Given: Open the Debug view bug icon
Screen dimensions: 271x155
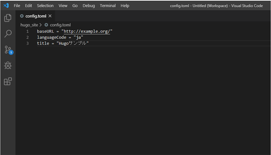Looking at the screenshot, I should point(8,65).
